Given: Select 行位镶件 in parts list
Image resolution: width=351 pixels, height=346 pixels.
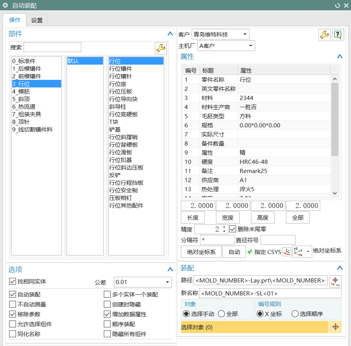Looking at the screenshot, I should pos(136,69).
